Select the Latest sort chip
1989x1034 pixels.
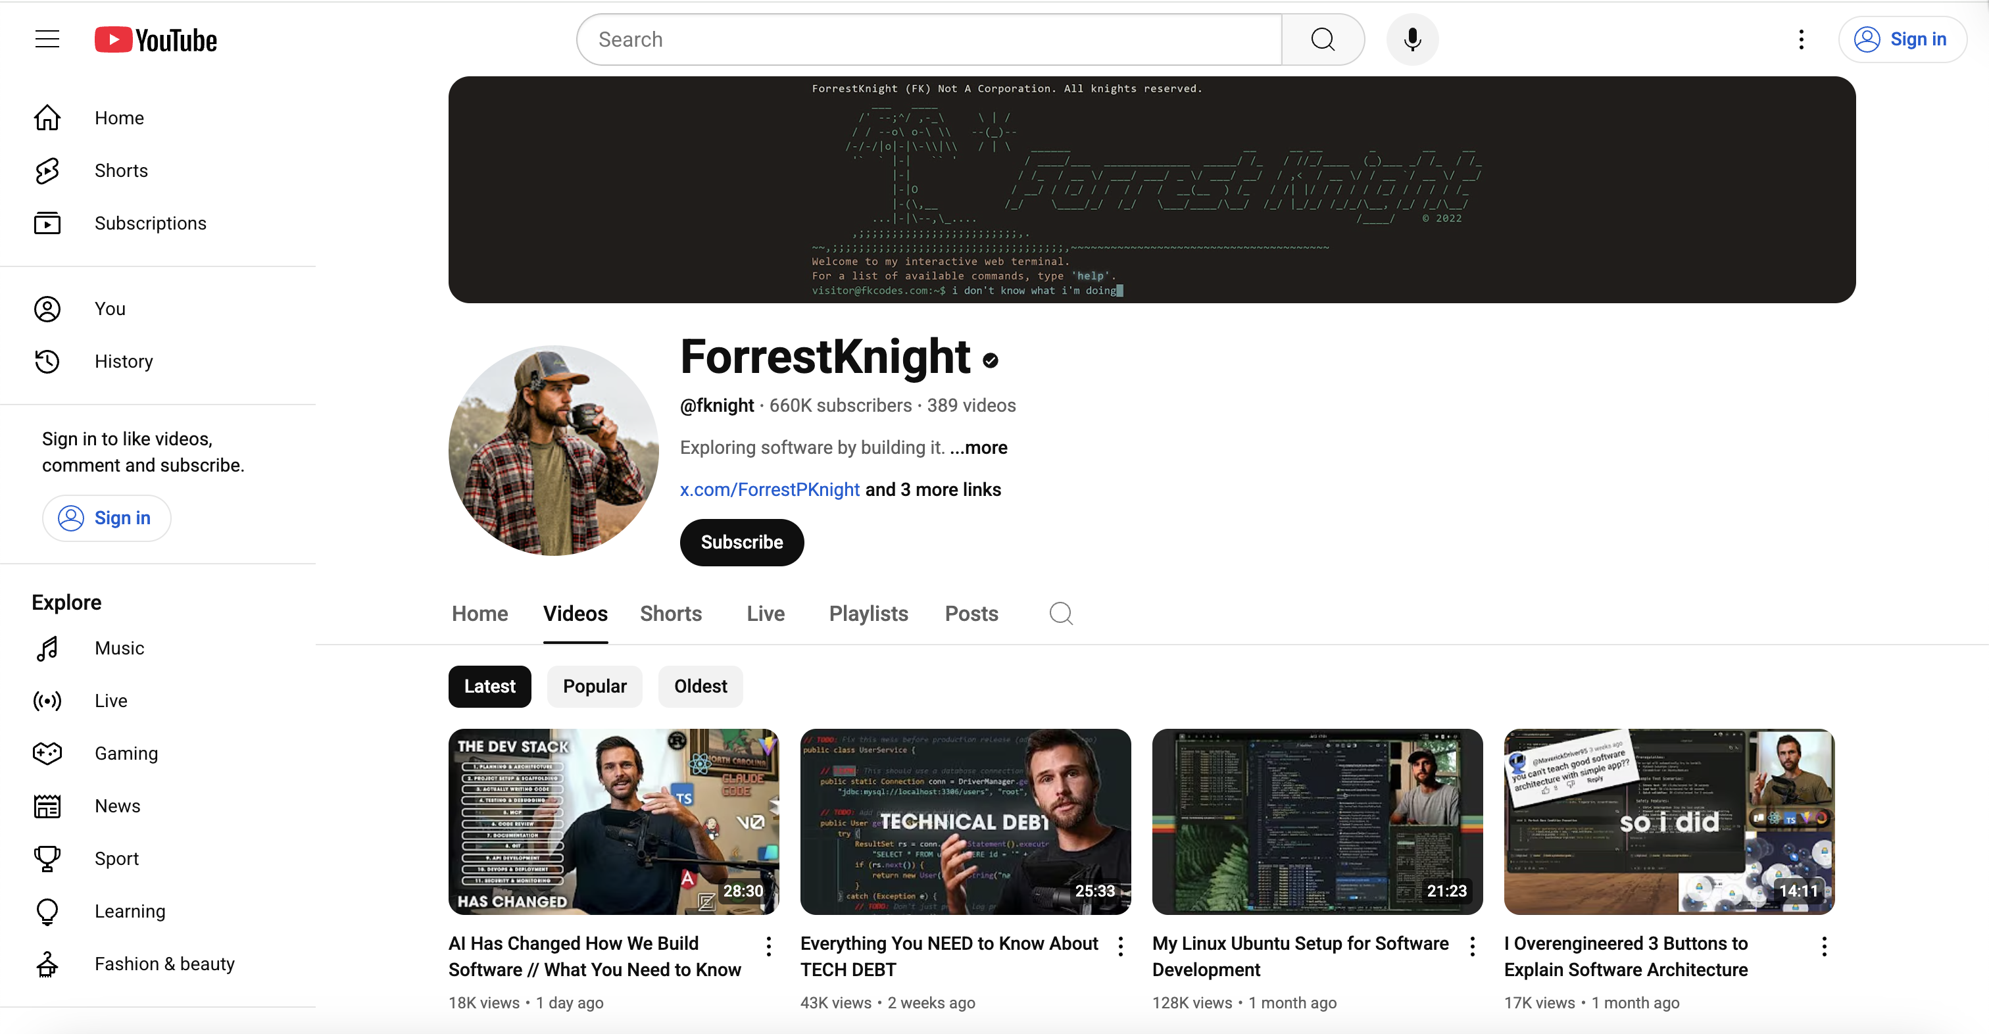point(489,687)
